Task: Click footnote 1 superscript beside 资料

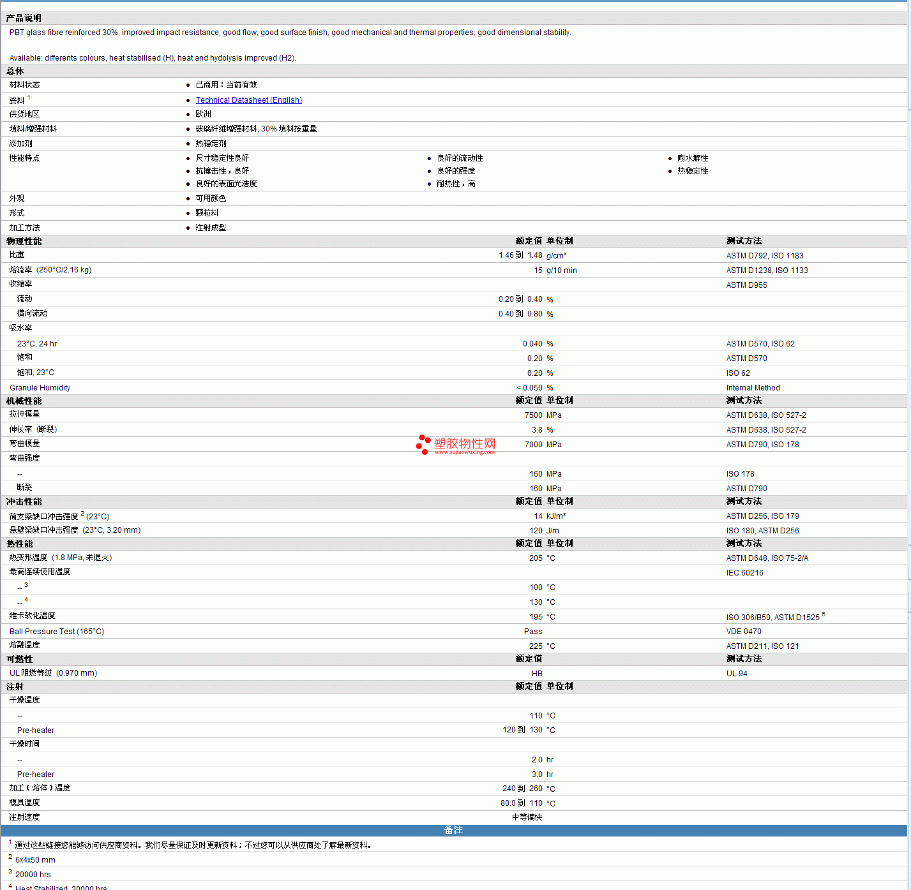Action: point(29,98)
